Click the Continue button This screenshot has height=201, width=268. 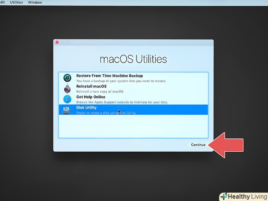(198, 145)
